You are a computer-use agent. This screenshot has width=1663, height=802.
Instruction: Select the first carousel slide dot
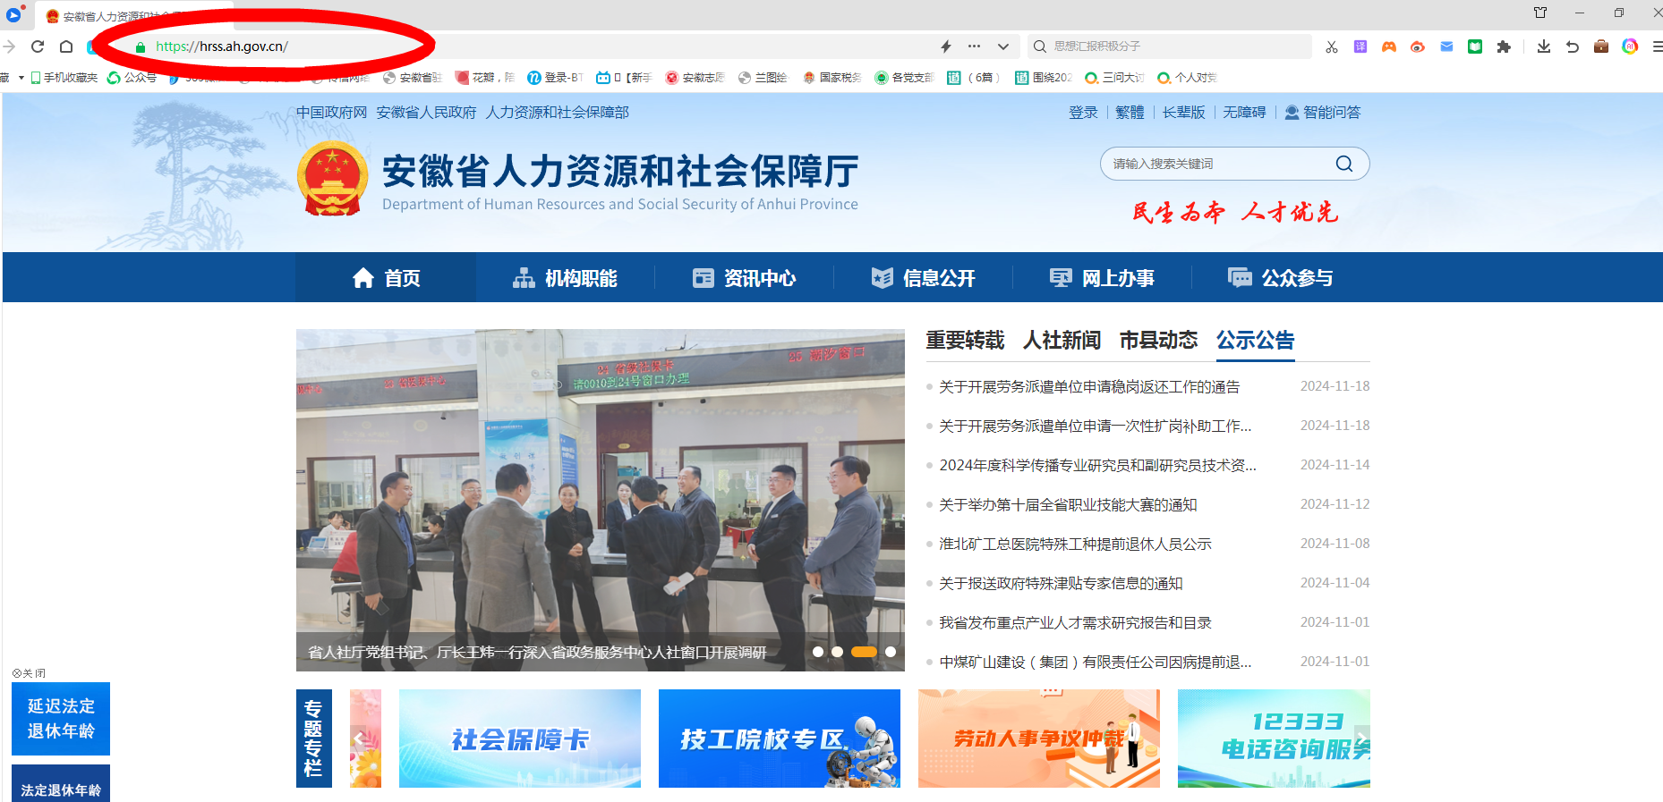click(818, 652)
